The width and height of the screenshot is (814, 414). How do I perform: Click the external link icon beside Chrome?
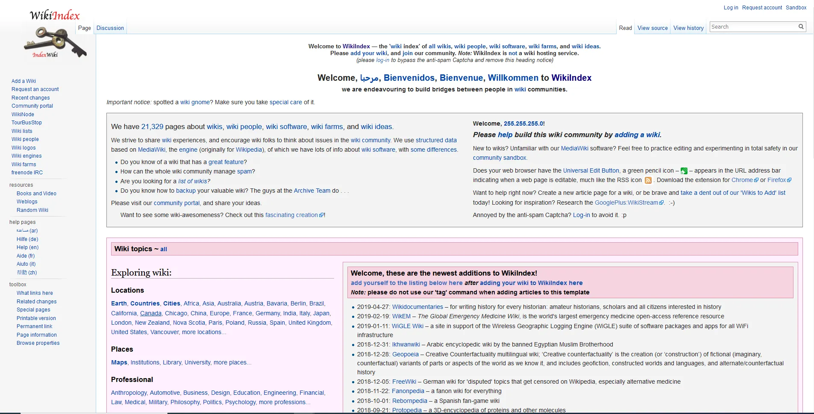[758, 180]
